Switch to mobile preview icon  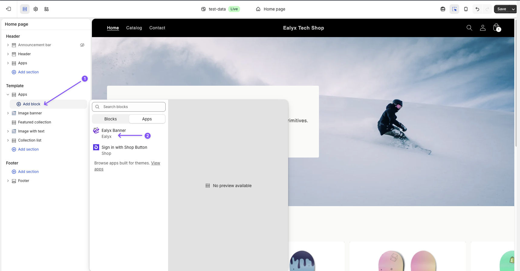(466, 9)
